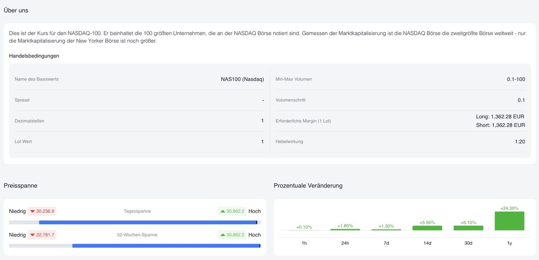Screen dimensions: 539x260
Task: Click the green up arrow in the 52-Wochen-Spanne high badge
Action: (223, 235)
